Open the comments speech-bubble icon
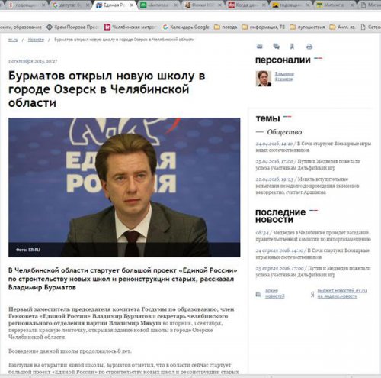381x378 pixels. [x=276, y=47]
